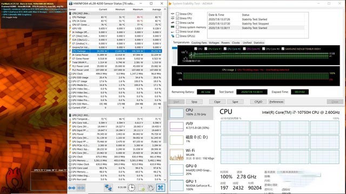
Task: Open the Powers tab
Action: pos(225,43)
